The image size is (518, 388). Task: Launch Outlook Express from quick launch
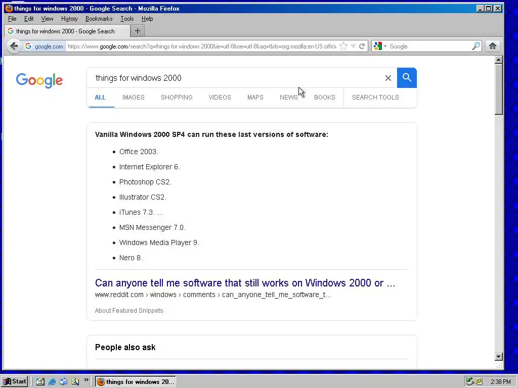click(x=63, y=382)
